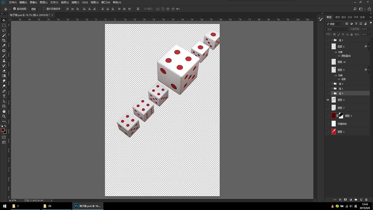Collapse the effects list of 图层 9
Viewport: 373px width, 210px height.
[x=369, y=70]
